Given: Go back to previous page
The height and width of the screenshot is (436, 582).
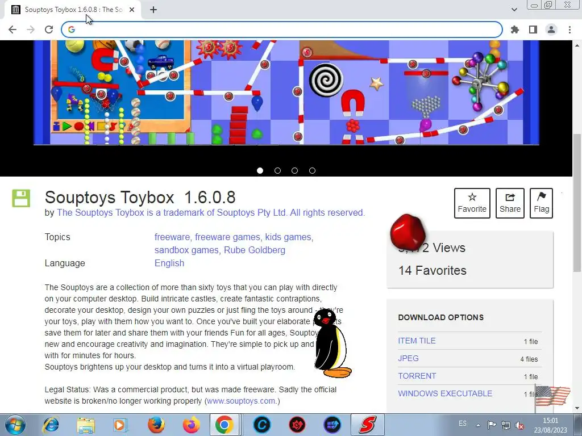Looking at the screenshot, I should (13, 30).
